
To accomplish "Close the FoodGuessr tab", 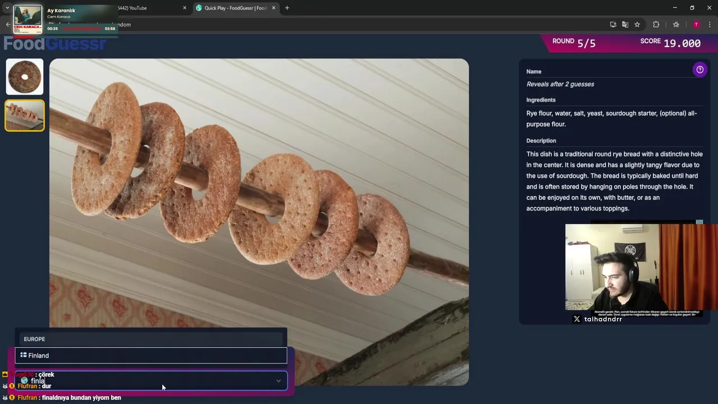I will 274,8.
